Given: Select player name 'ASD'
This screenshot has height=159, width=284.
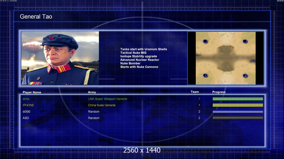Looking at the screenshot, I should pos(26,118).
